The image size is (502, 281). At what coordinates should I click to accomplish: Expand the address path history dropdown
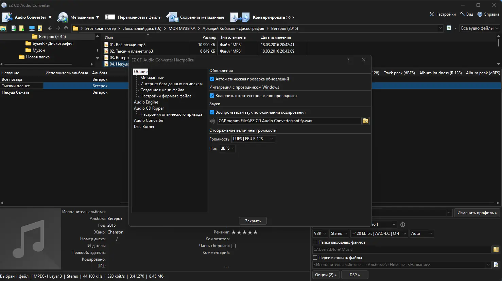tap(441, 28)
